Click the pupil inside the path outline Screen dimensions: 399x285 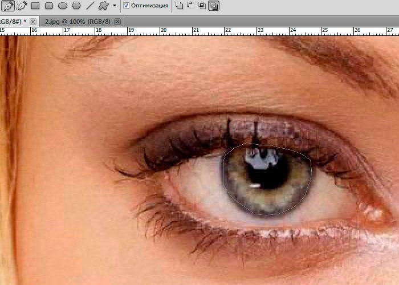point(266,165)
